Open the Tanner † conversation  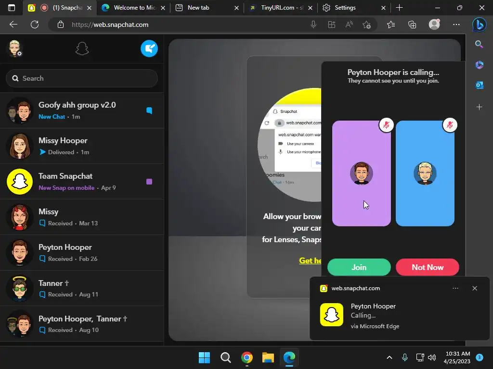click(x=82, y=288)
